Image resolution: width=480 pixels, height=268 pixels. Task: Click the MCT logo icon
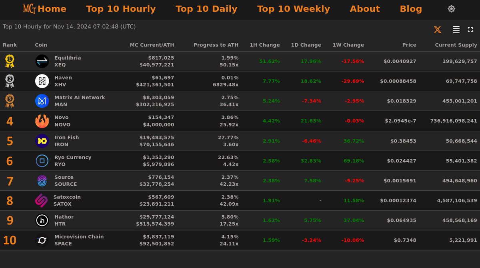pyautogui.click(x=29, y=8)
